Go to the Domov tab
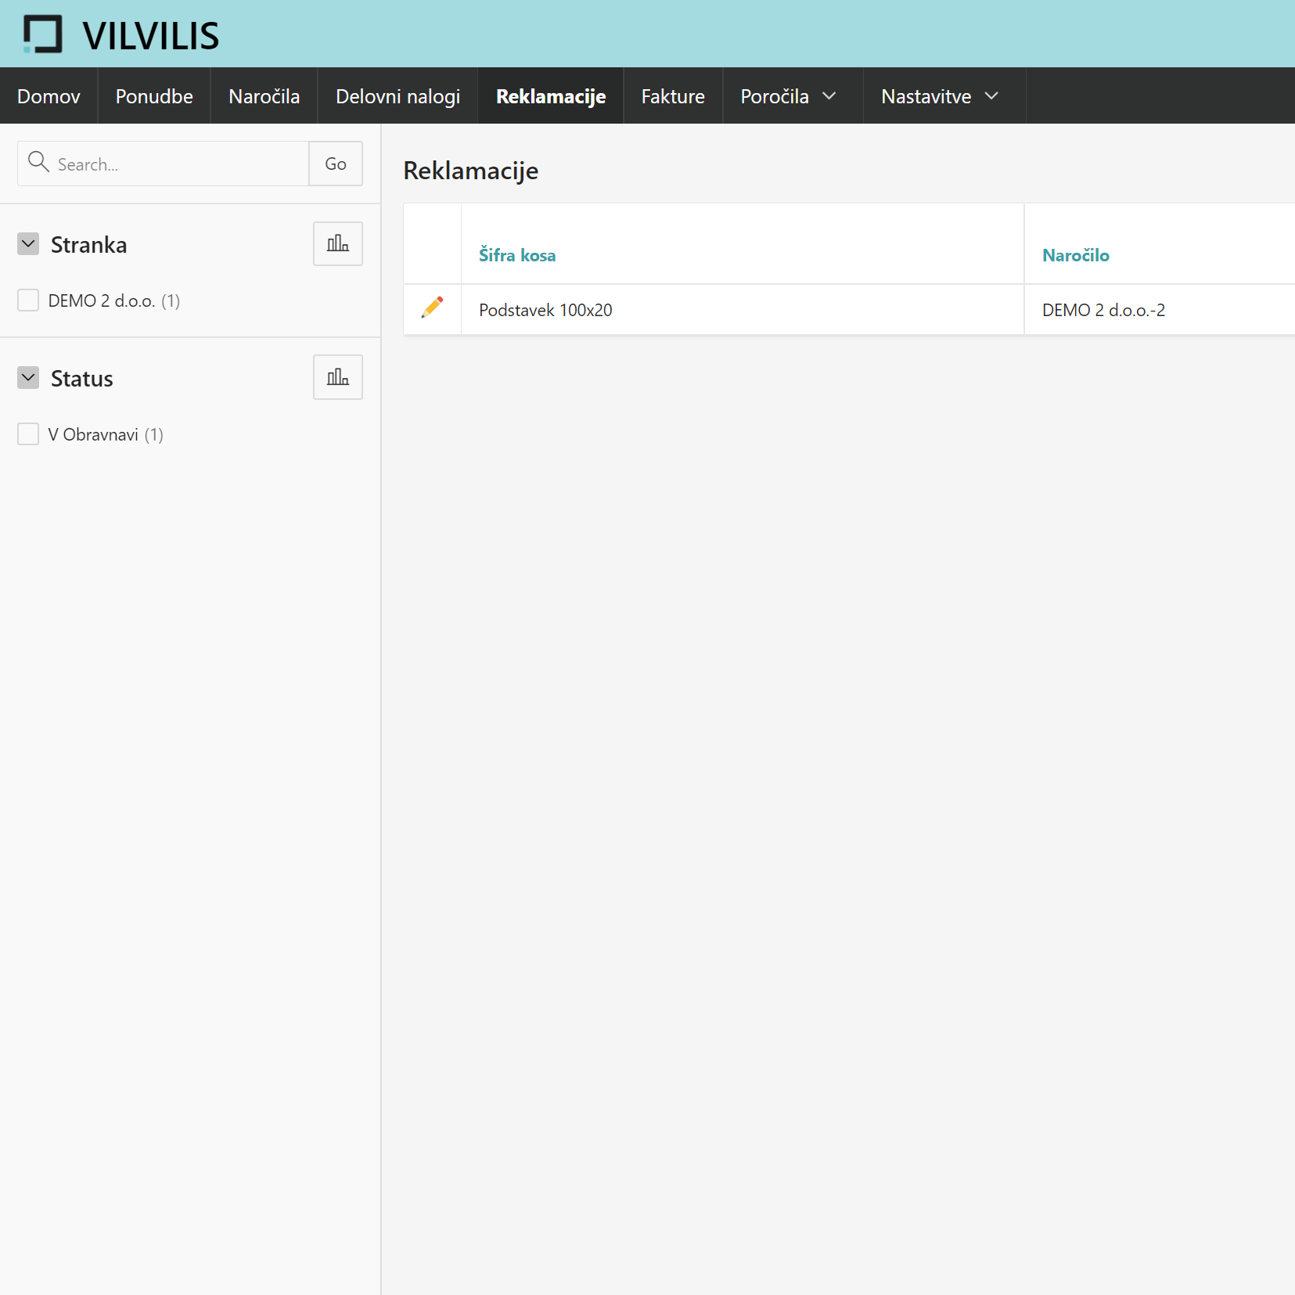Viewport: 1295px width, 1295px height. pyautogui.click(x=49, y=96)
